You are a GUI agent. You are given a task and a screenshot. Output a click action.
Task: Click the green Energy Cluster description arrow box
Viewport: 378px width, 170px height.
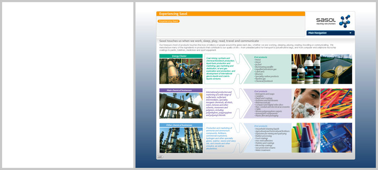click(x=222, y=69)
